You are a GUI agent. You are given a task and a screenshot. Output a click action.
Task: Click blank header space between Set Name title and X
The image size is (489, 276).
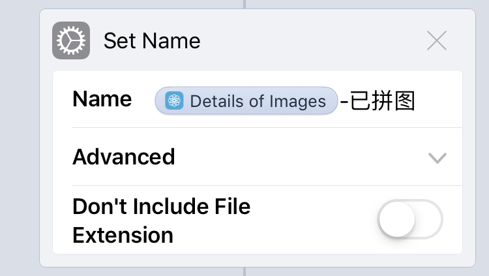(x=313, y=41)
